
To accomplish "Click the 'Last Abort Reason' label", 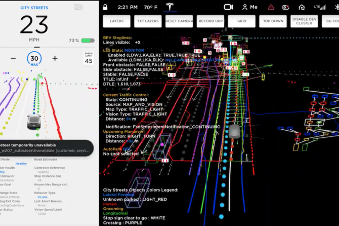I will pyautogui.click(x=48, y=201).
